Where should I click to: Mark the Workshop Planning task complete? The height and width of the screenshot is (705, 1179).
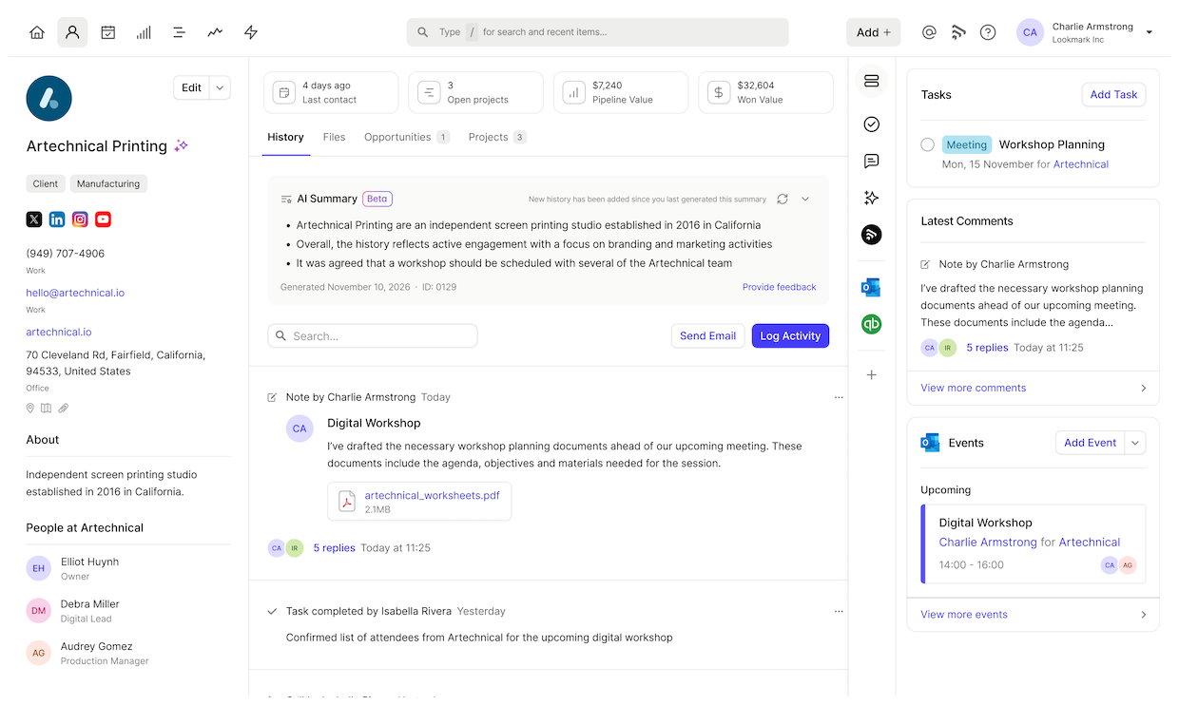click(x=927, y=144)
